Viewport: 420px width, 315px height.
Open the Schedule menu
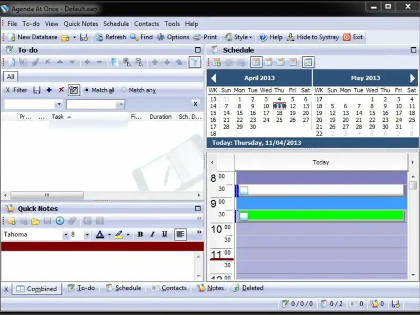tap(116, 24)
